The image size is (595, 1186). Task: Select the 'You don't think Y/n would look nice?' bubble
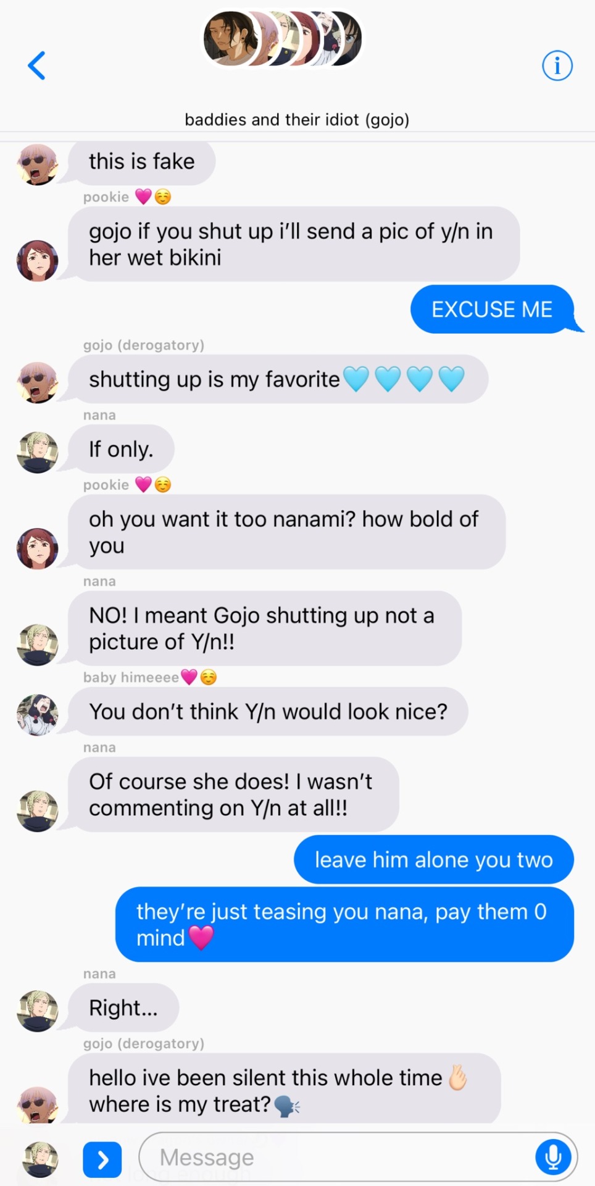tap(268, 711)
